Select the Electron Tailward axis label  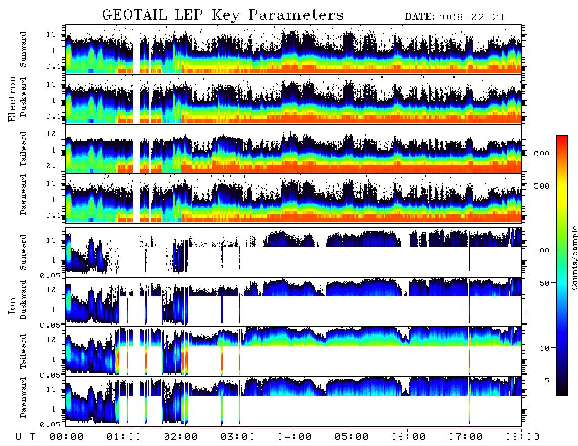pyautogui.click(x=23, y=148)
